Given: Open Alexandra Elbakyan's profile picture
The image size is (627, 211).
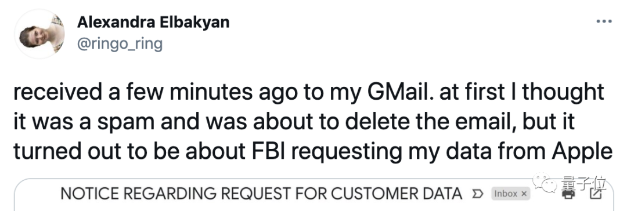Looking at the screenshot, I should click(39, 34).
